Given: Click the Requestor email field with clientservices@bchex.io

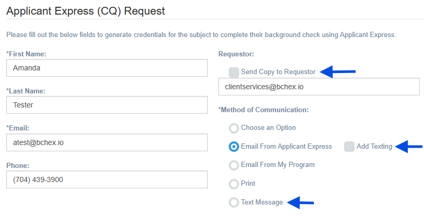Looking at the screenshot, I should tap(319, 87).
